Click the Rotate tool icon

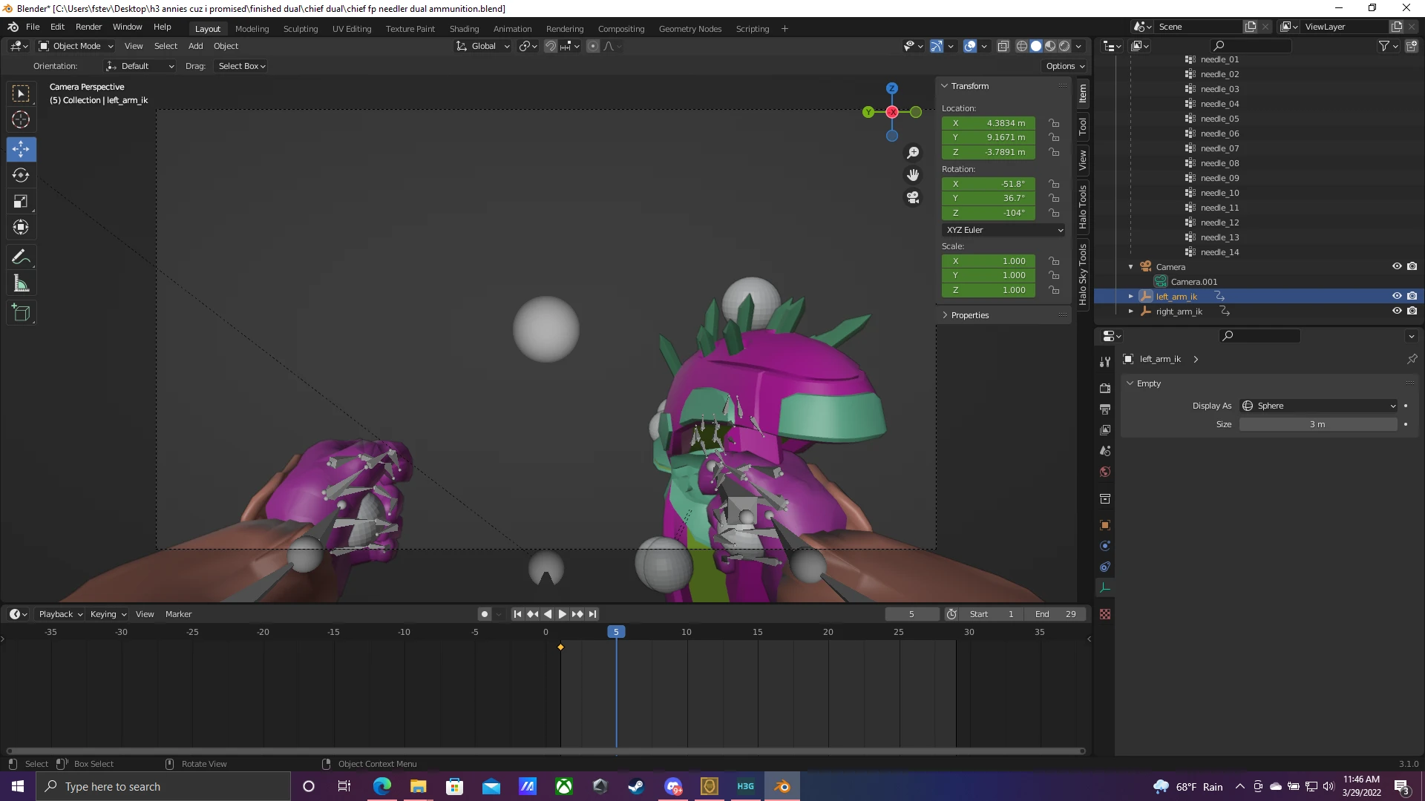22,174
